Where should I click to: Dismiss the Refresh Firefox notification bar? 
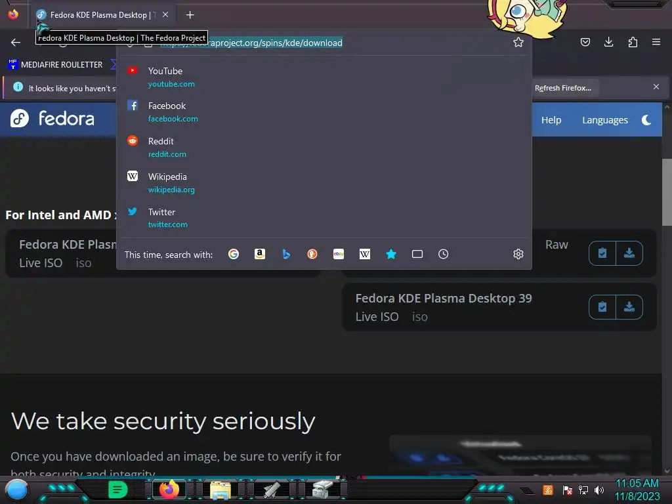pyautogui.click(x=656, y=87)
